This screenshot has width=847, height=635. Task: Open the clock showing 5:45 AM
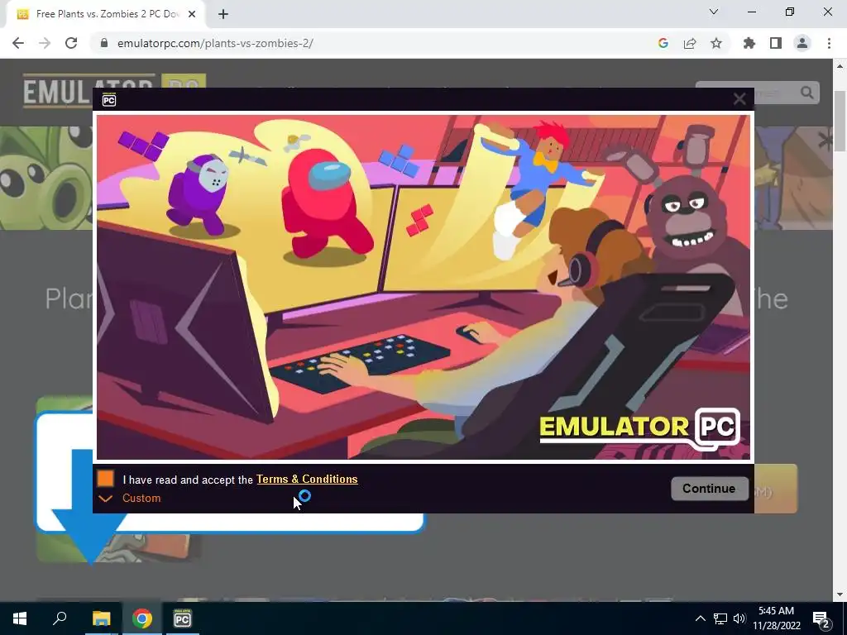coord(776,618)
